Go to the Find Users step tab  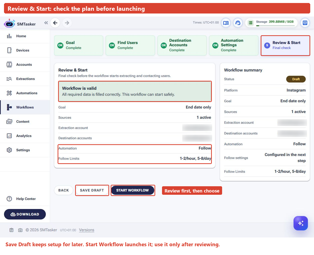coord(130,45)
